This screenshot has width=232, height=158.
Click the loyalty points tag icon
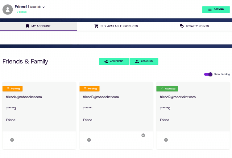[x=182, y=26]
